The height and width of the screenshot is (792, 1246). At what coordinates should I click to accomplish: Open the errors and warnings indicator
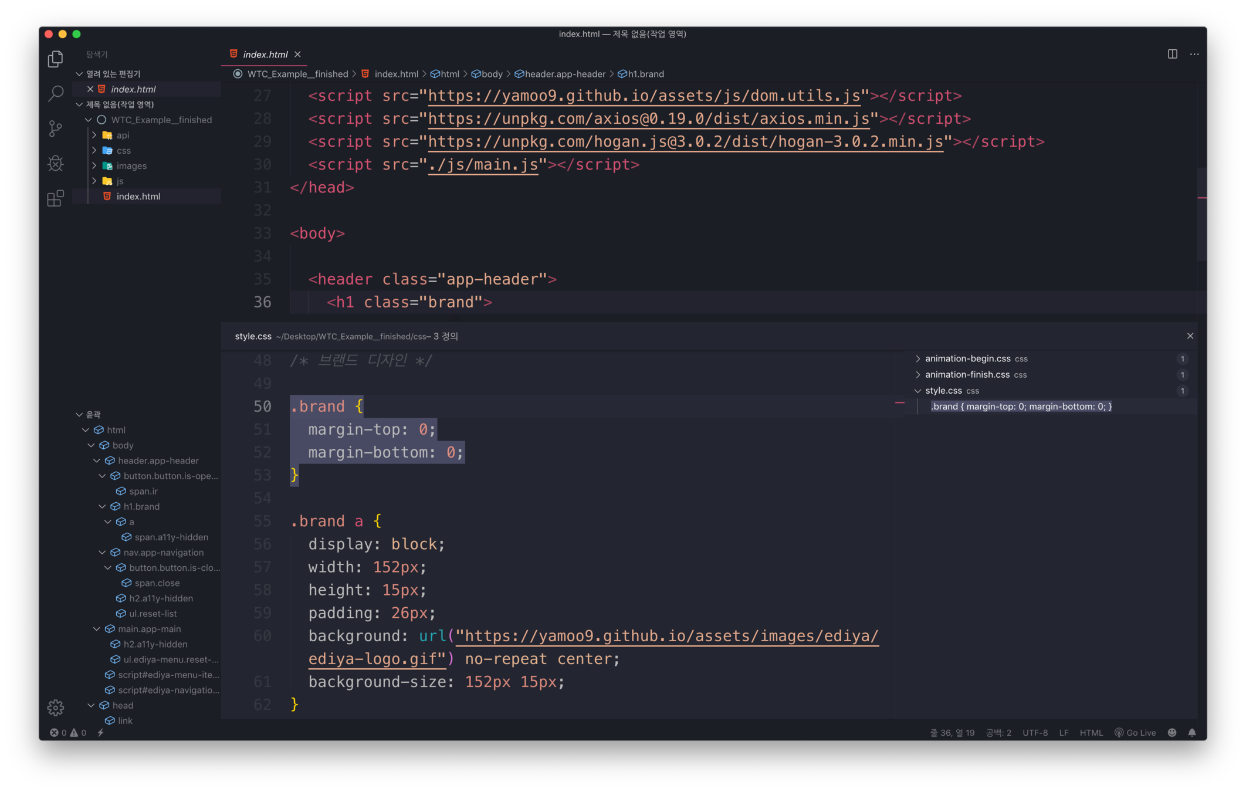(68, 733)
